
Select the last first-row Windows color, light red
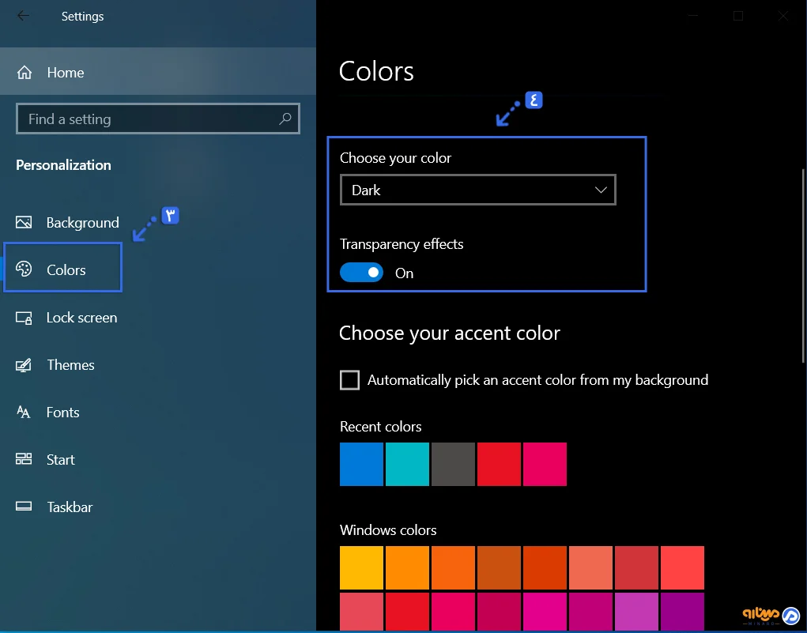(682, 567)
